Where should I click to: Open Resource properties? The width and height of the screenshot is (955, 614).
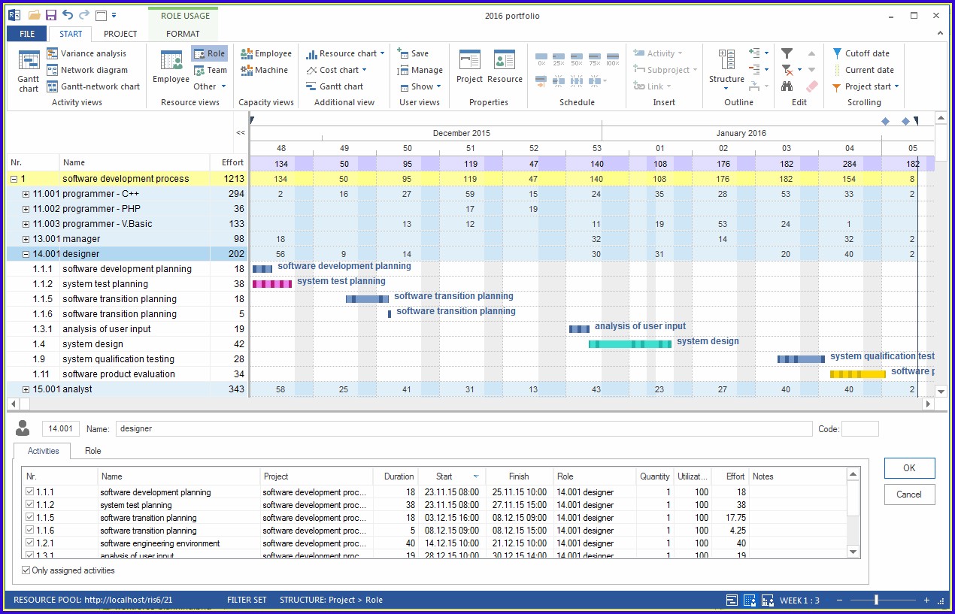coord(505,68)
